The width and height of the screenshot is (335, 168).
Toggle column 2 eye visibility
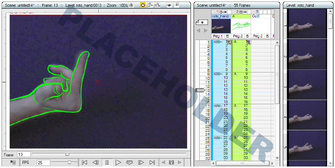(245, 12)
